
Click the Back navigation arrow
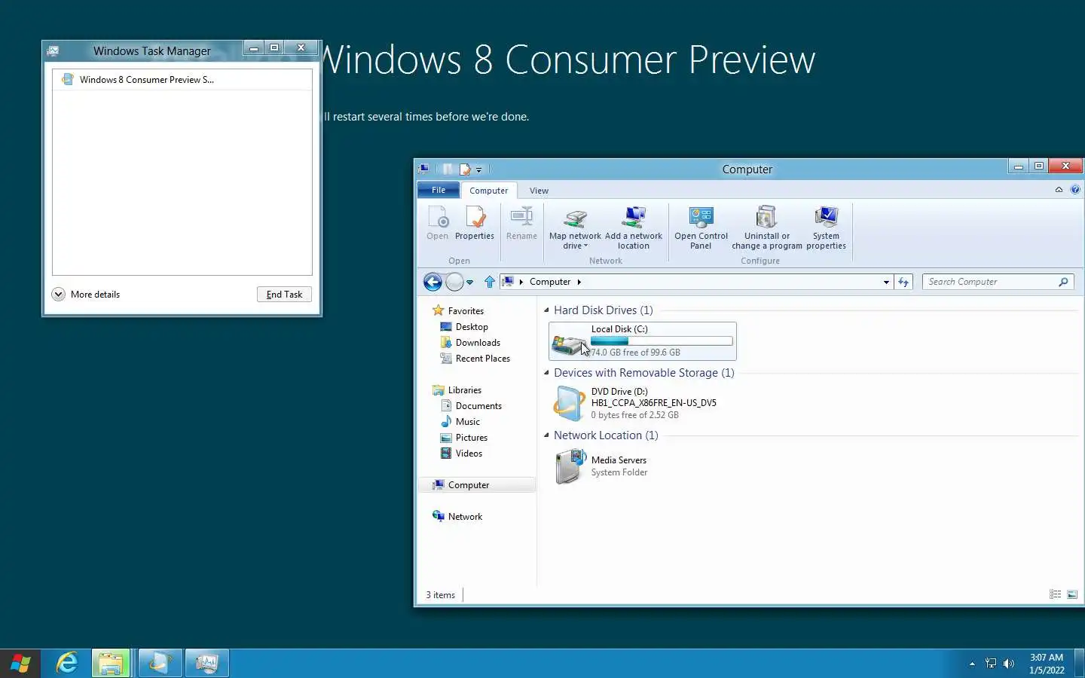pyautogui.click(x=432, y=282)
